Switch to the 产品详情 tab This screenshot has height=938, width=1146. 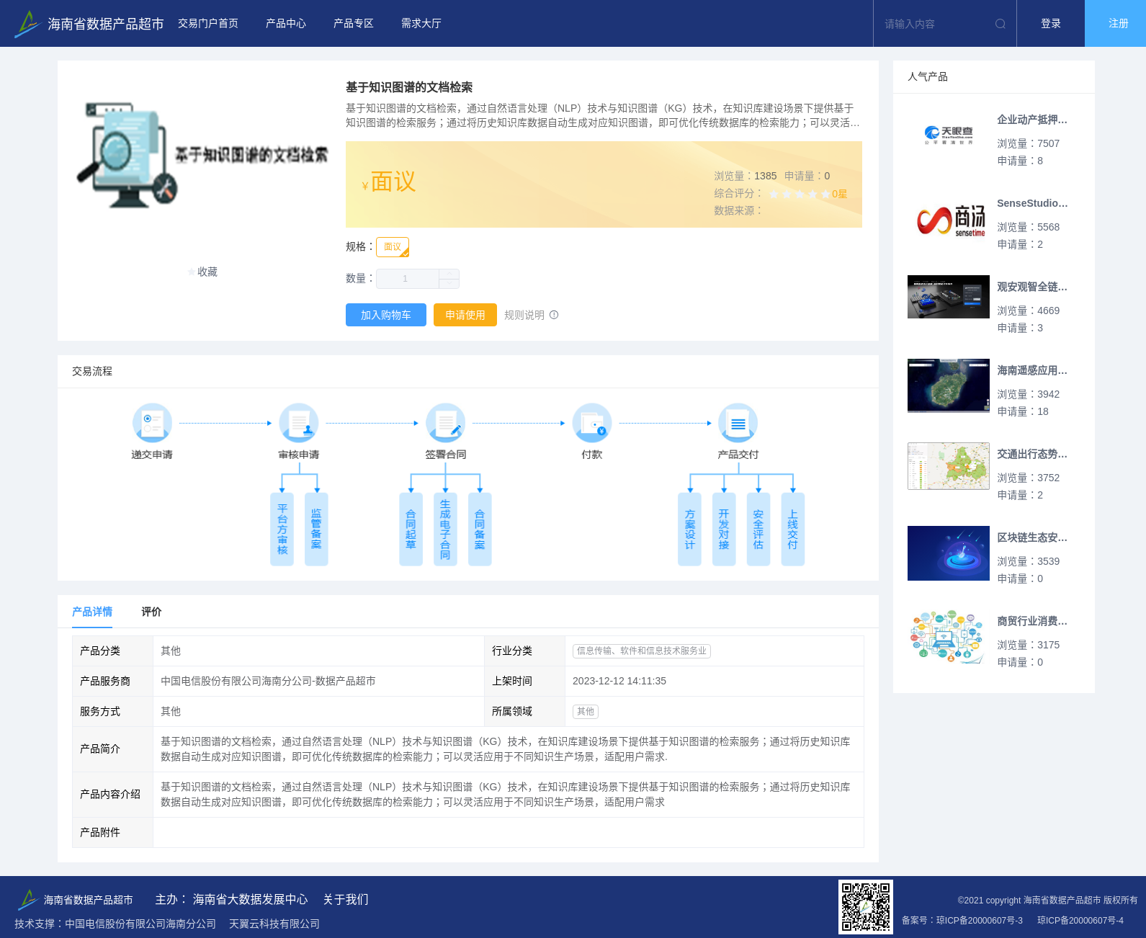[92, 612]
